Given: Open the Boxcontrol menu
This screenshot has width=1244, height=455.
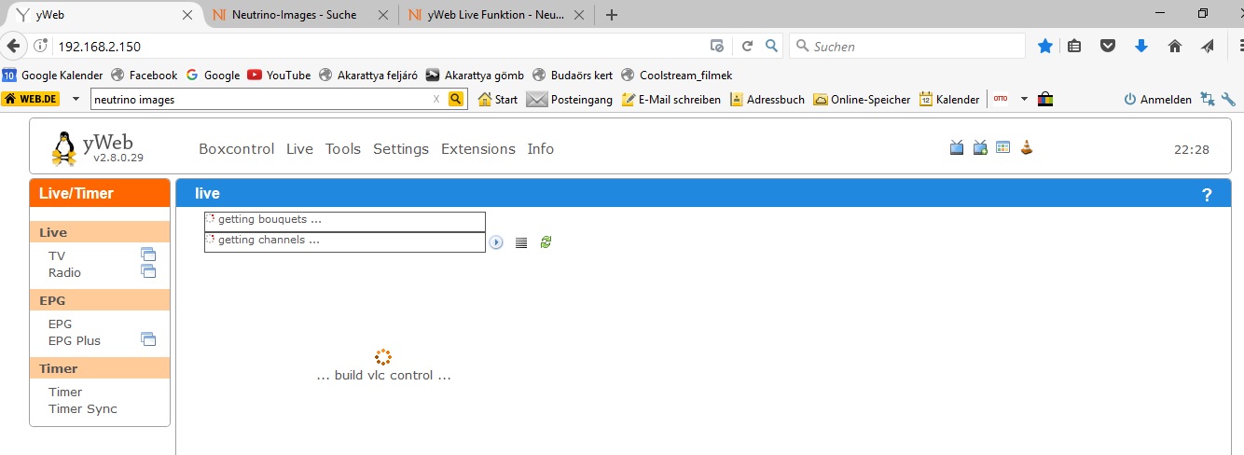Looking at the screenshot, I should tap(236, 149).
